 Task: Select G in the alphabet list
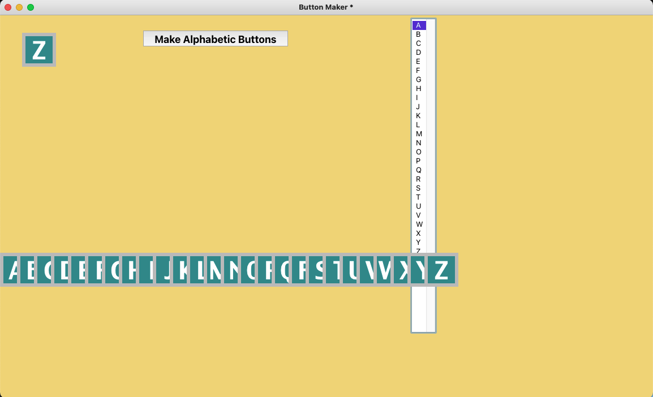(x=419, y=80)
